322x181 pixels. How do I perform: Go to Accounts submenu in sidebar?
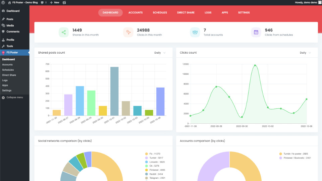(x=7, y=65)
